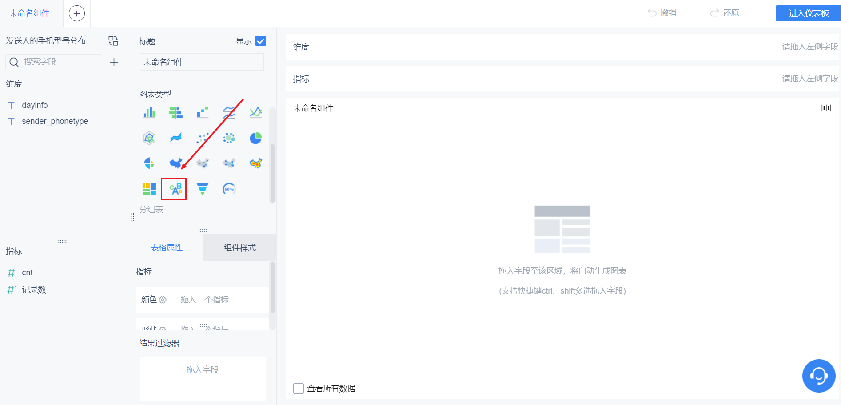Choose the word cloud chart type
The height and width of the screenshot is (405, 841).
(174, 188)
